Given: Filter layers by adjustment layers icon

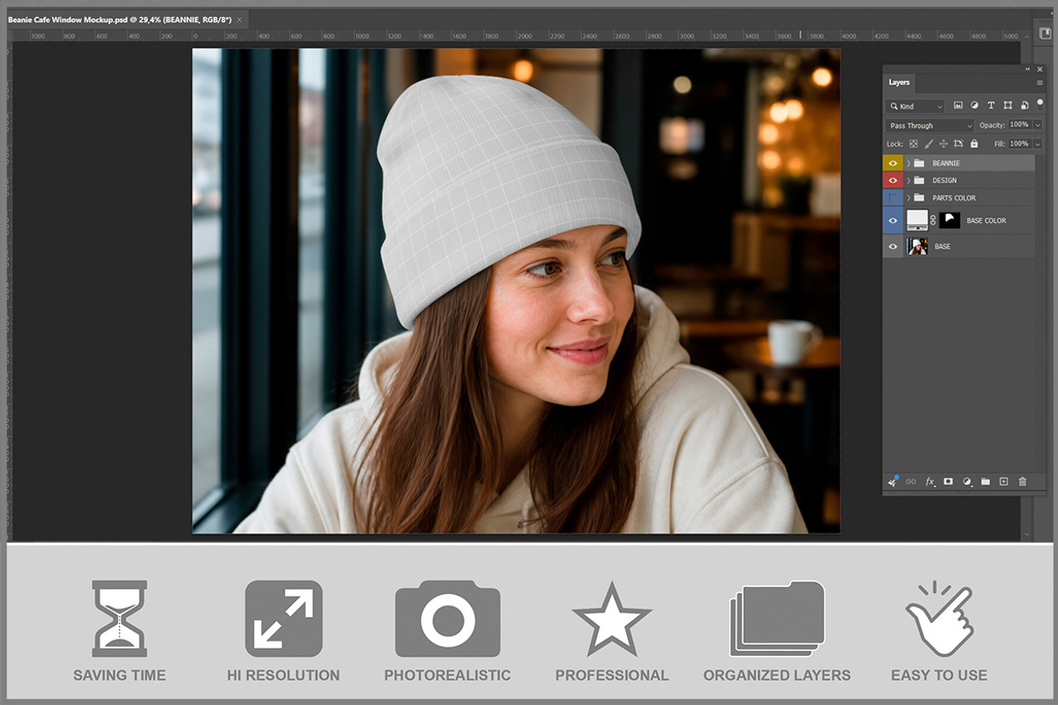Looking at the screenshot, I should pos(974,106).
